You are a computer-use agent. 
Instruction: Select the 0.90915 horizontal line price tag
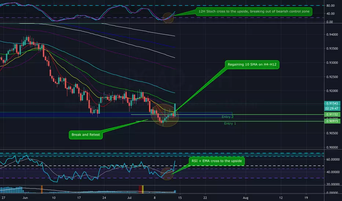[332, 121]
